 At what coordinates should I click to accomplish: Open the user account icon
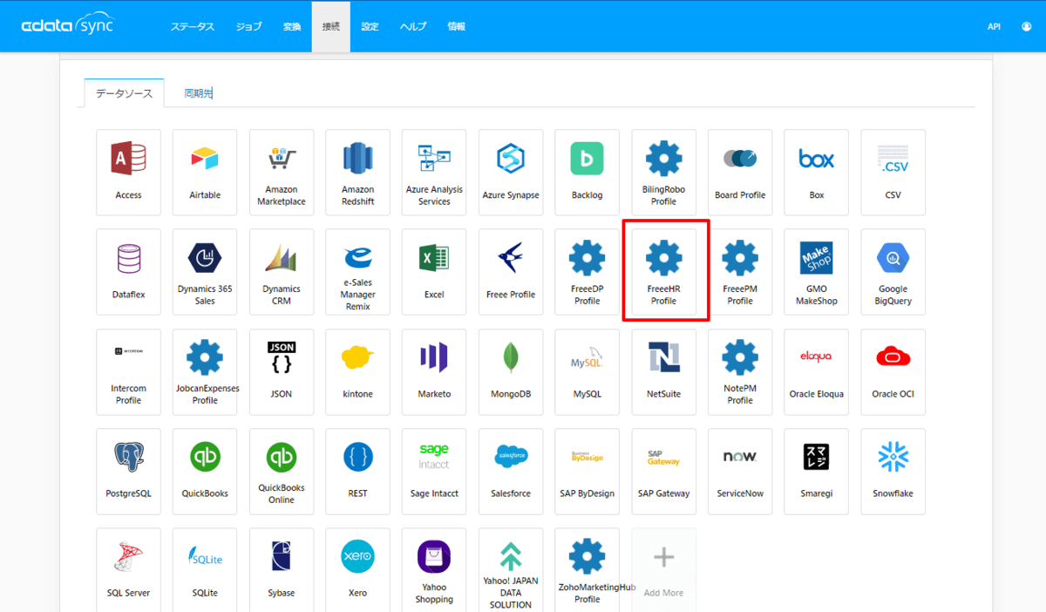(x=1026, y=26)
